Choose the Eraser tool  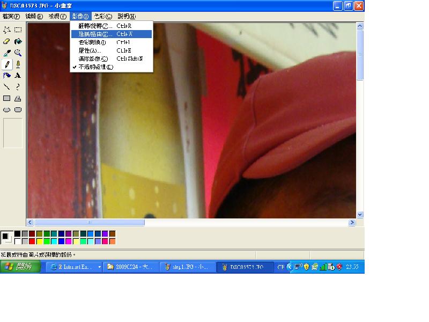pyautogui.click(x=7, y=41)
